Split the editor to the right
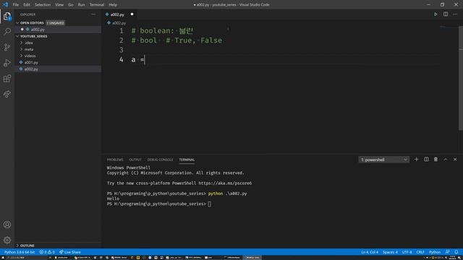 (446, 14)
